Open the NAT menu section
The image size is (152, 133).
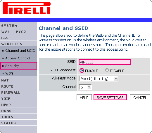click(x=19, y=80)
